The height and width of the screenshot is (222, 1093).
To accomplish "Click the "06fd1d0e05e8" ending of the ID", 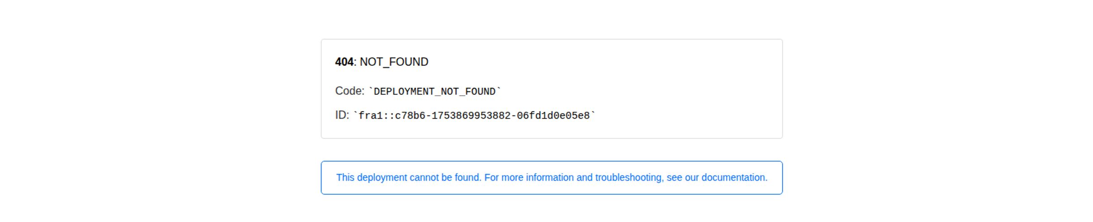I will coord(553,116).
